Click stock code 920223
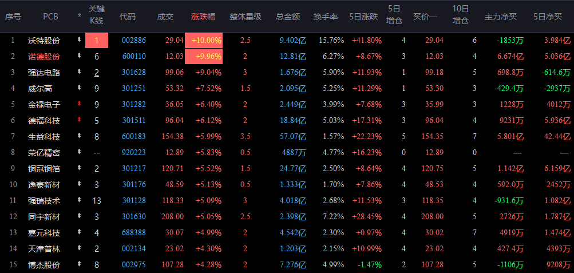574x273 pixels. 133,153
